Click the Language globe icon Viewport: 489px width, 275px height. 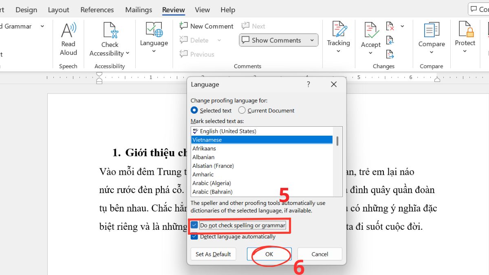tap(154, 30)
